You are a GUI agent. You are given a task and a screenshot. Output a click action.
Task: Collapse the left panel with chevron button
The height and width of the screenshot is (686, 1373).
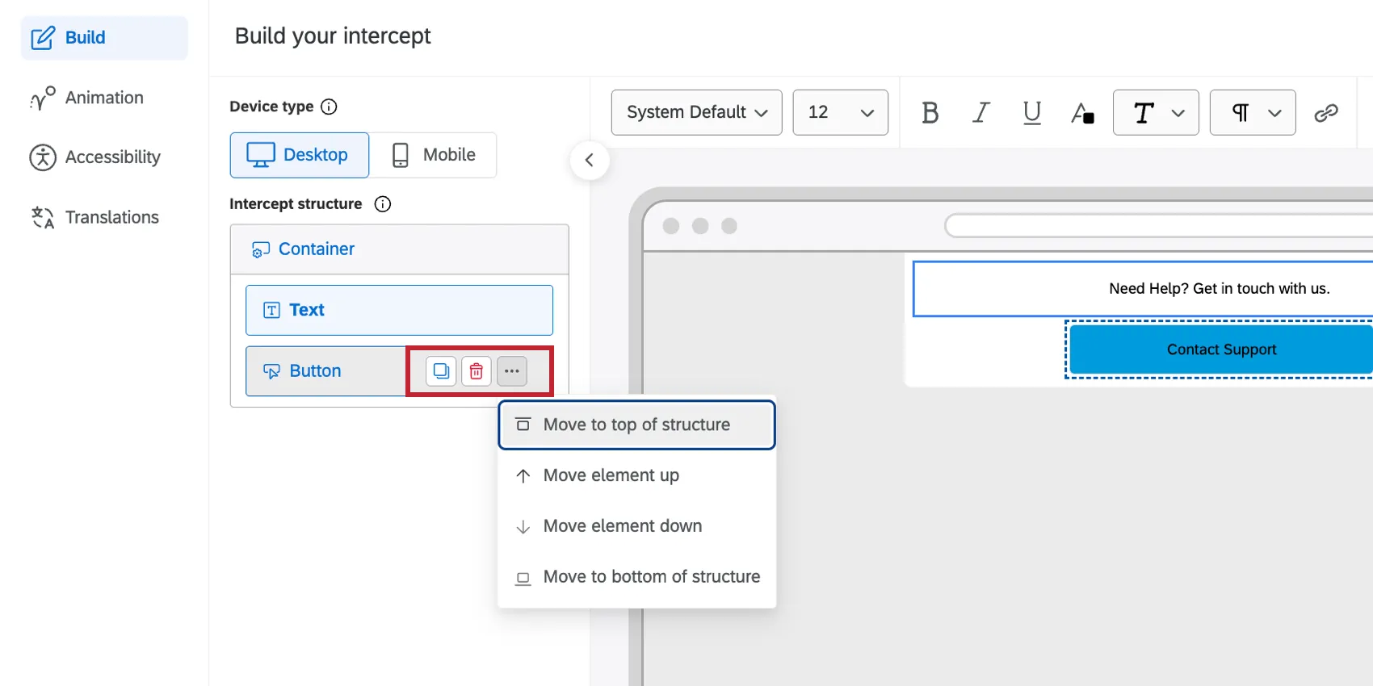tap(590, 160)
